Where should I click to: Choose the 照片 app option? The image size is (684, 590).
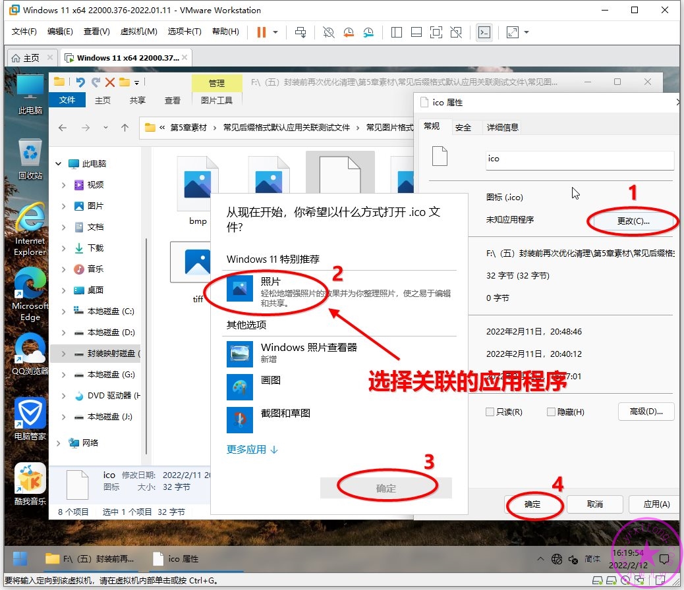[x=340, y=291]
